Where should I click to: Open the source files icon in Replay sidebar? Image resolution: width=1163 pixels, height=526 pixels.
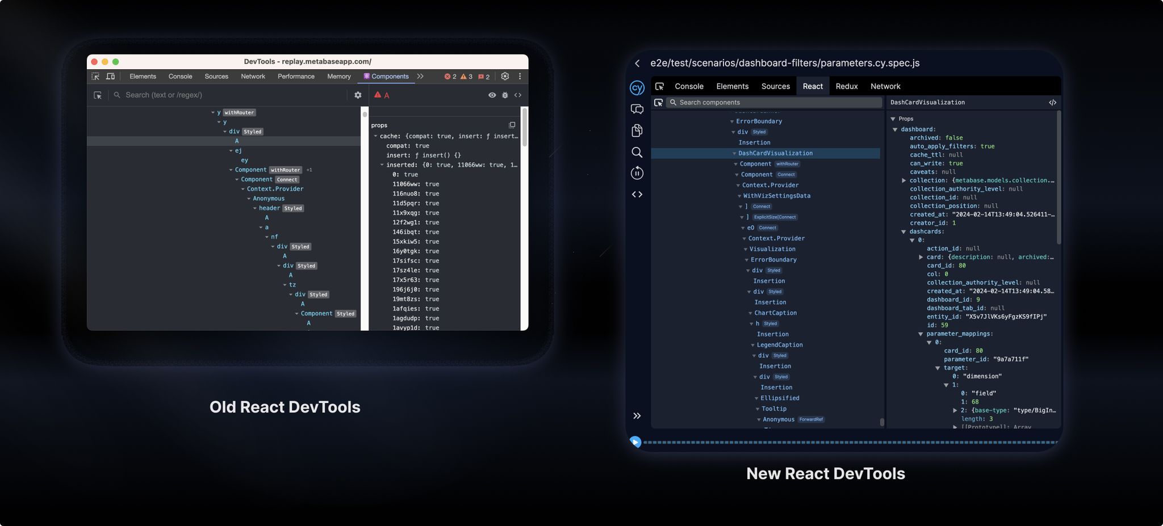(637, 131)
